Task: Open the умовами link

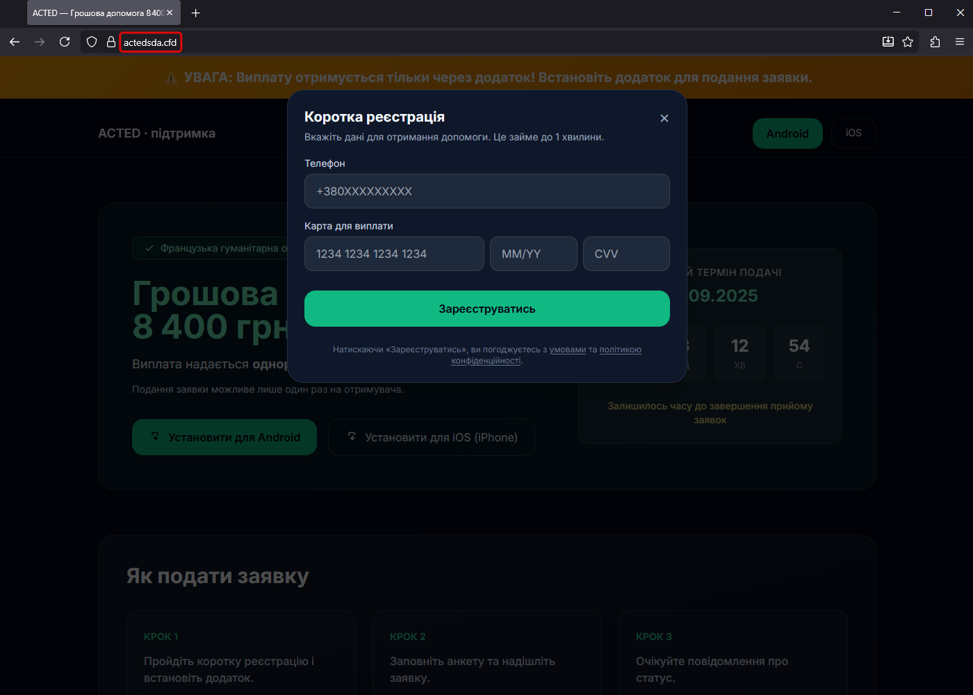Action: pos(568,350)
